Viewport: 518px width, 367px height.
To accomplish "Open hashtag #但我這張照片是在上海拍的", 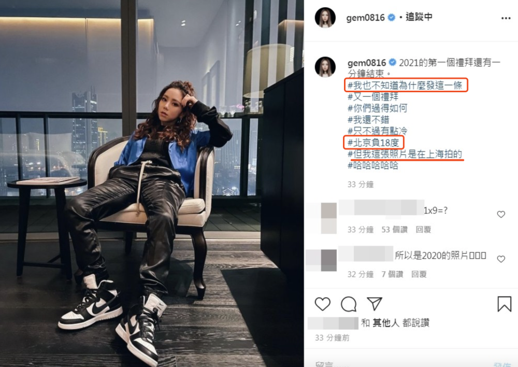I will 405,154.
